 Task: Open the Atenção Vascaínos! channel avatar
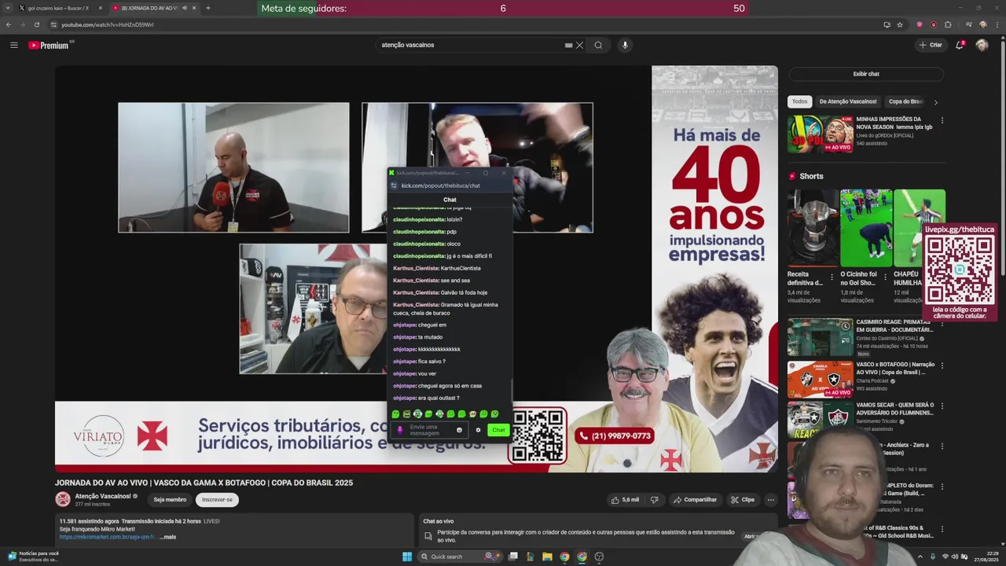(62, 499)
